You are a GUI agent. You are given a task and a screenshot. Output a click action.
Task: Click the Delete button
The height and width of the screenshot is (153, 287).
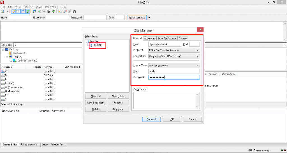tap(96, 109)
